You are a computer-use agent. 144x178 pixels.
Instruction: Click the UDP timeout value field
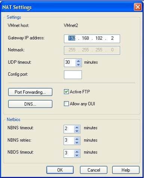point(70,63)
